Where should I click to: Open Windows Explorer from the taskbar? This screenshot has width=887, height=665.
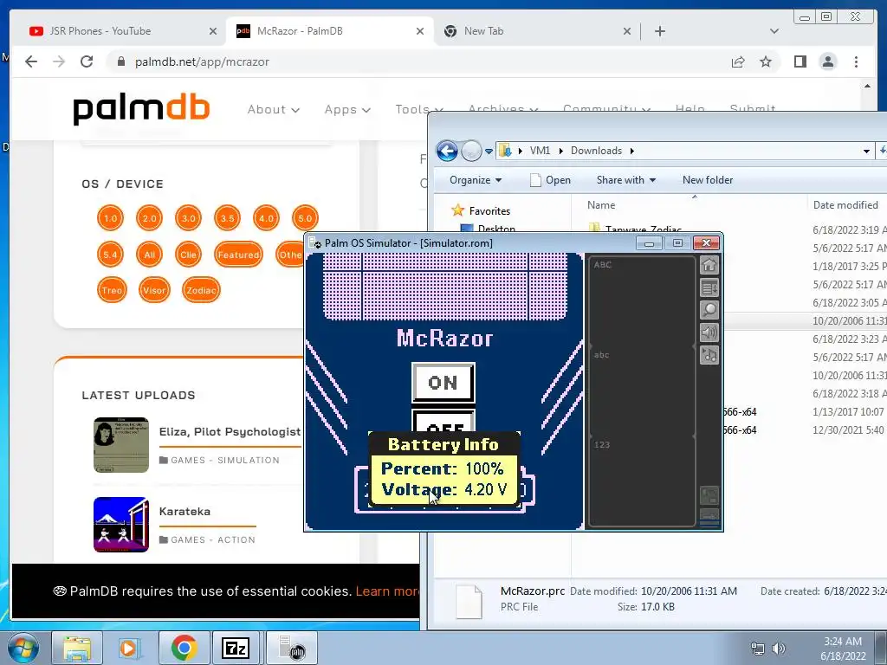77,648
